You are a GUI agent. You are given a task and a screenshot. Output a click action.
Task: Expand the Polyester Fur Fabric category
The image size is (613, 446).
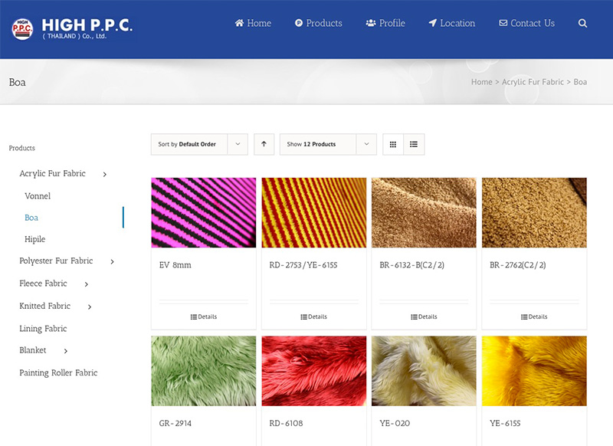(x=112, y=261)
